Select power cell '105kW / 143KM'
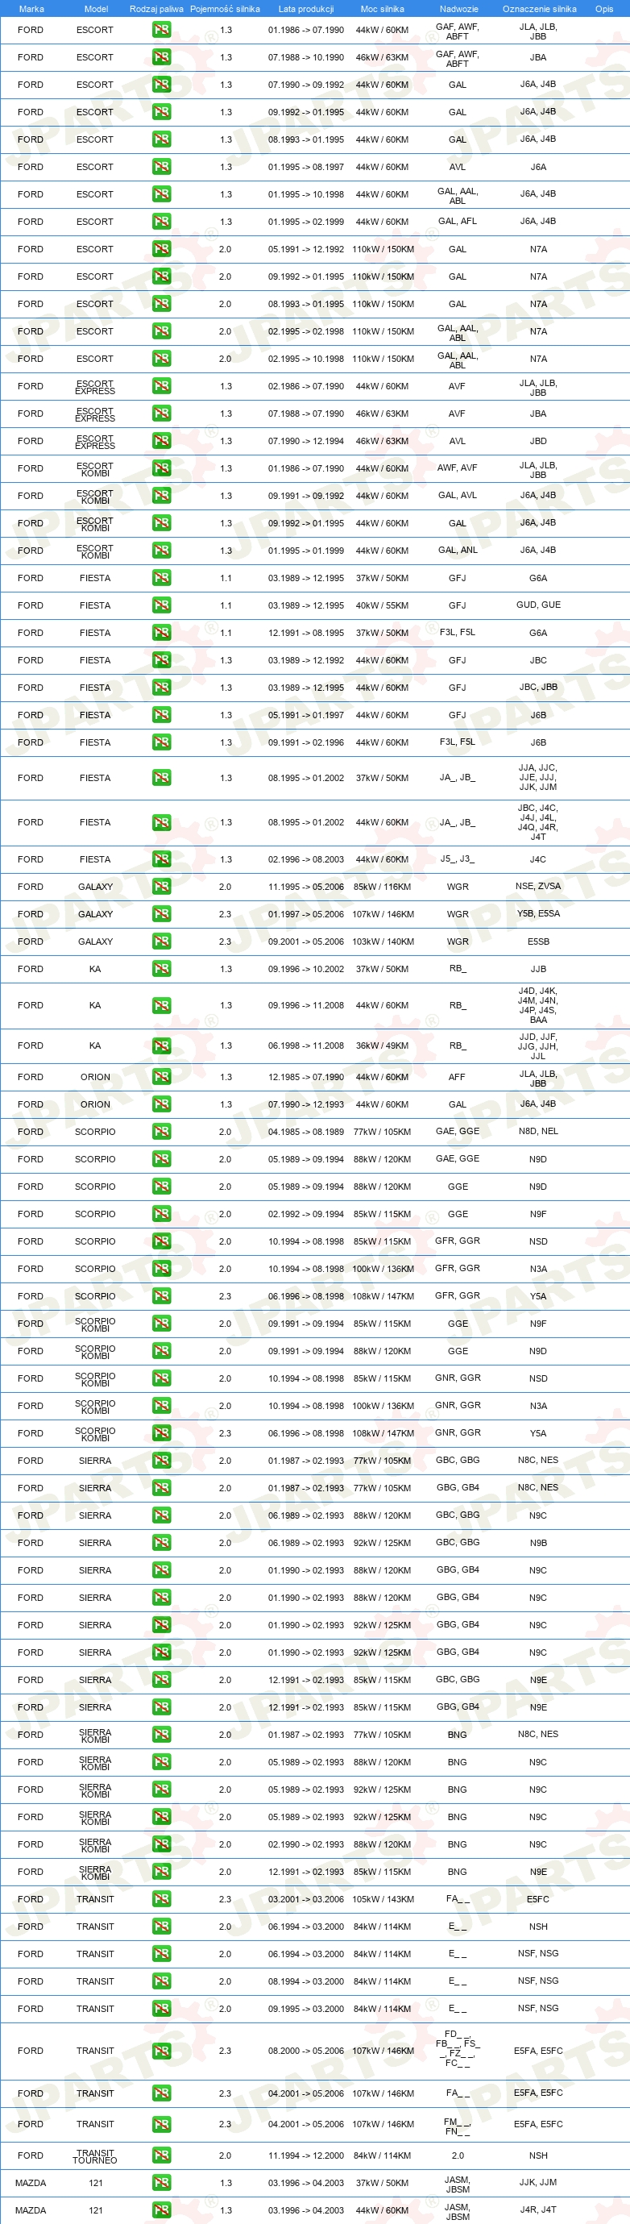Screen dimensions: 630x2224 click(x=383, y=1899)
